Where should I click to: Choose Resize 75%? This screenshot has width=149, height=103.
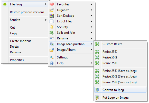click(x=120, y=63)
